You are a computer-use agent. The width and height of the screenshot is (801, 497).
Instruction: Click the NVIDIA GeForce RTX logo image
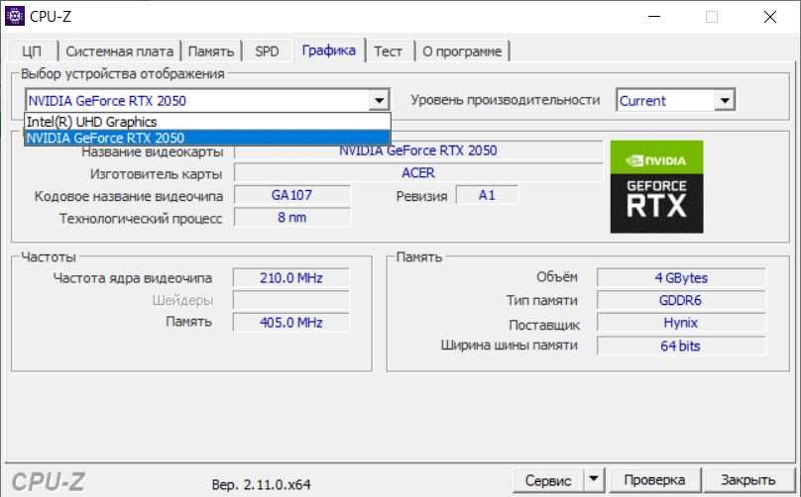pos(656,187)
